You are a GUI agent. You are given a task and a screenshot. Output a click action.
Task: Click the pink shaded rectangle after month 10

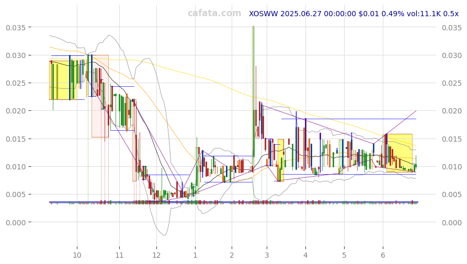click(100, 96)
